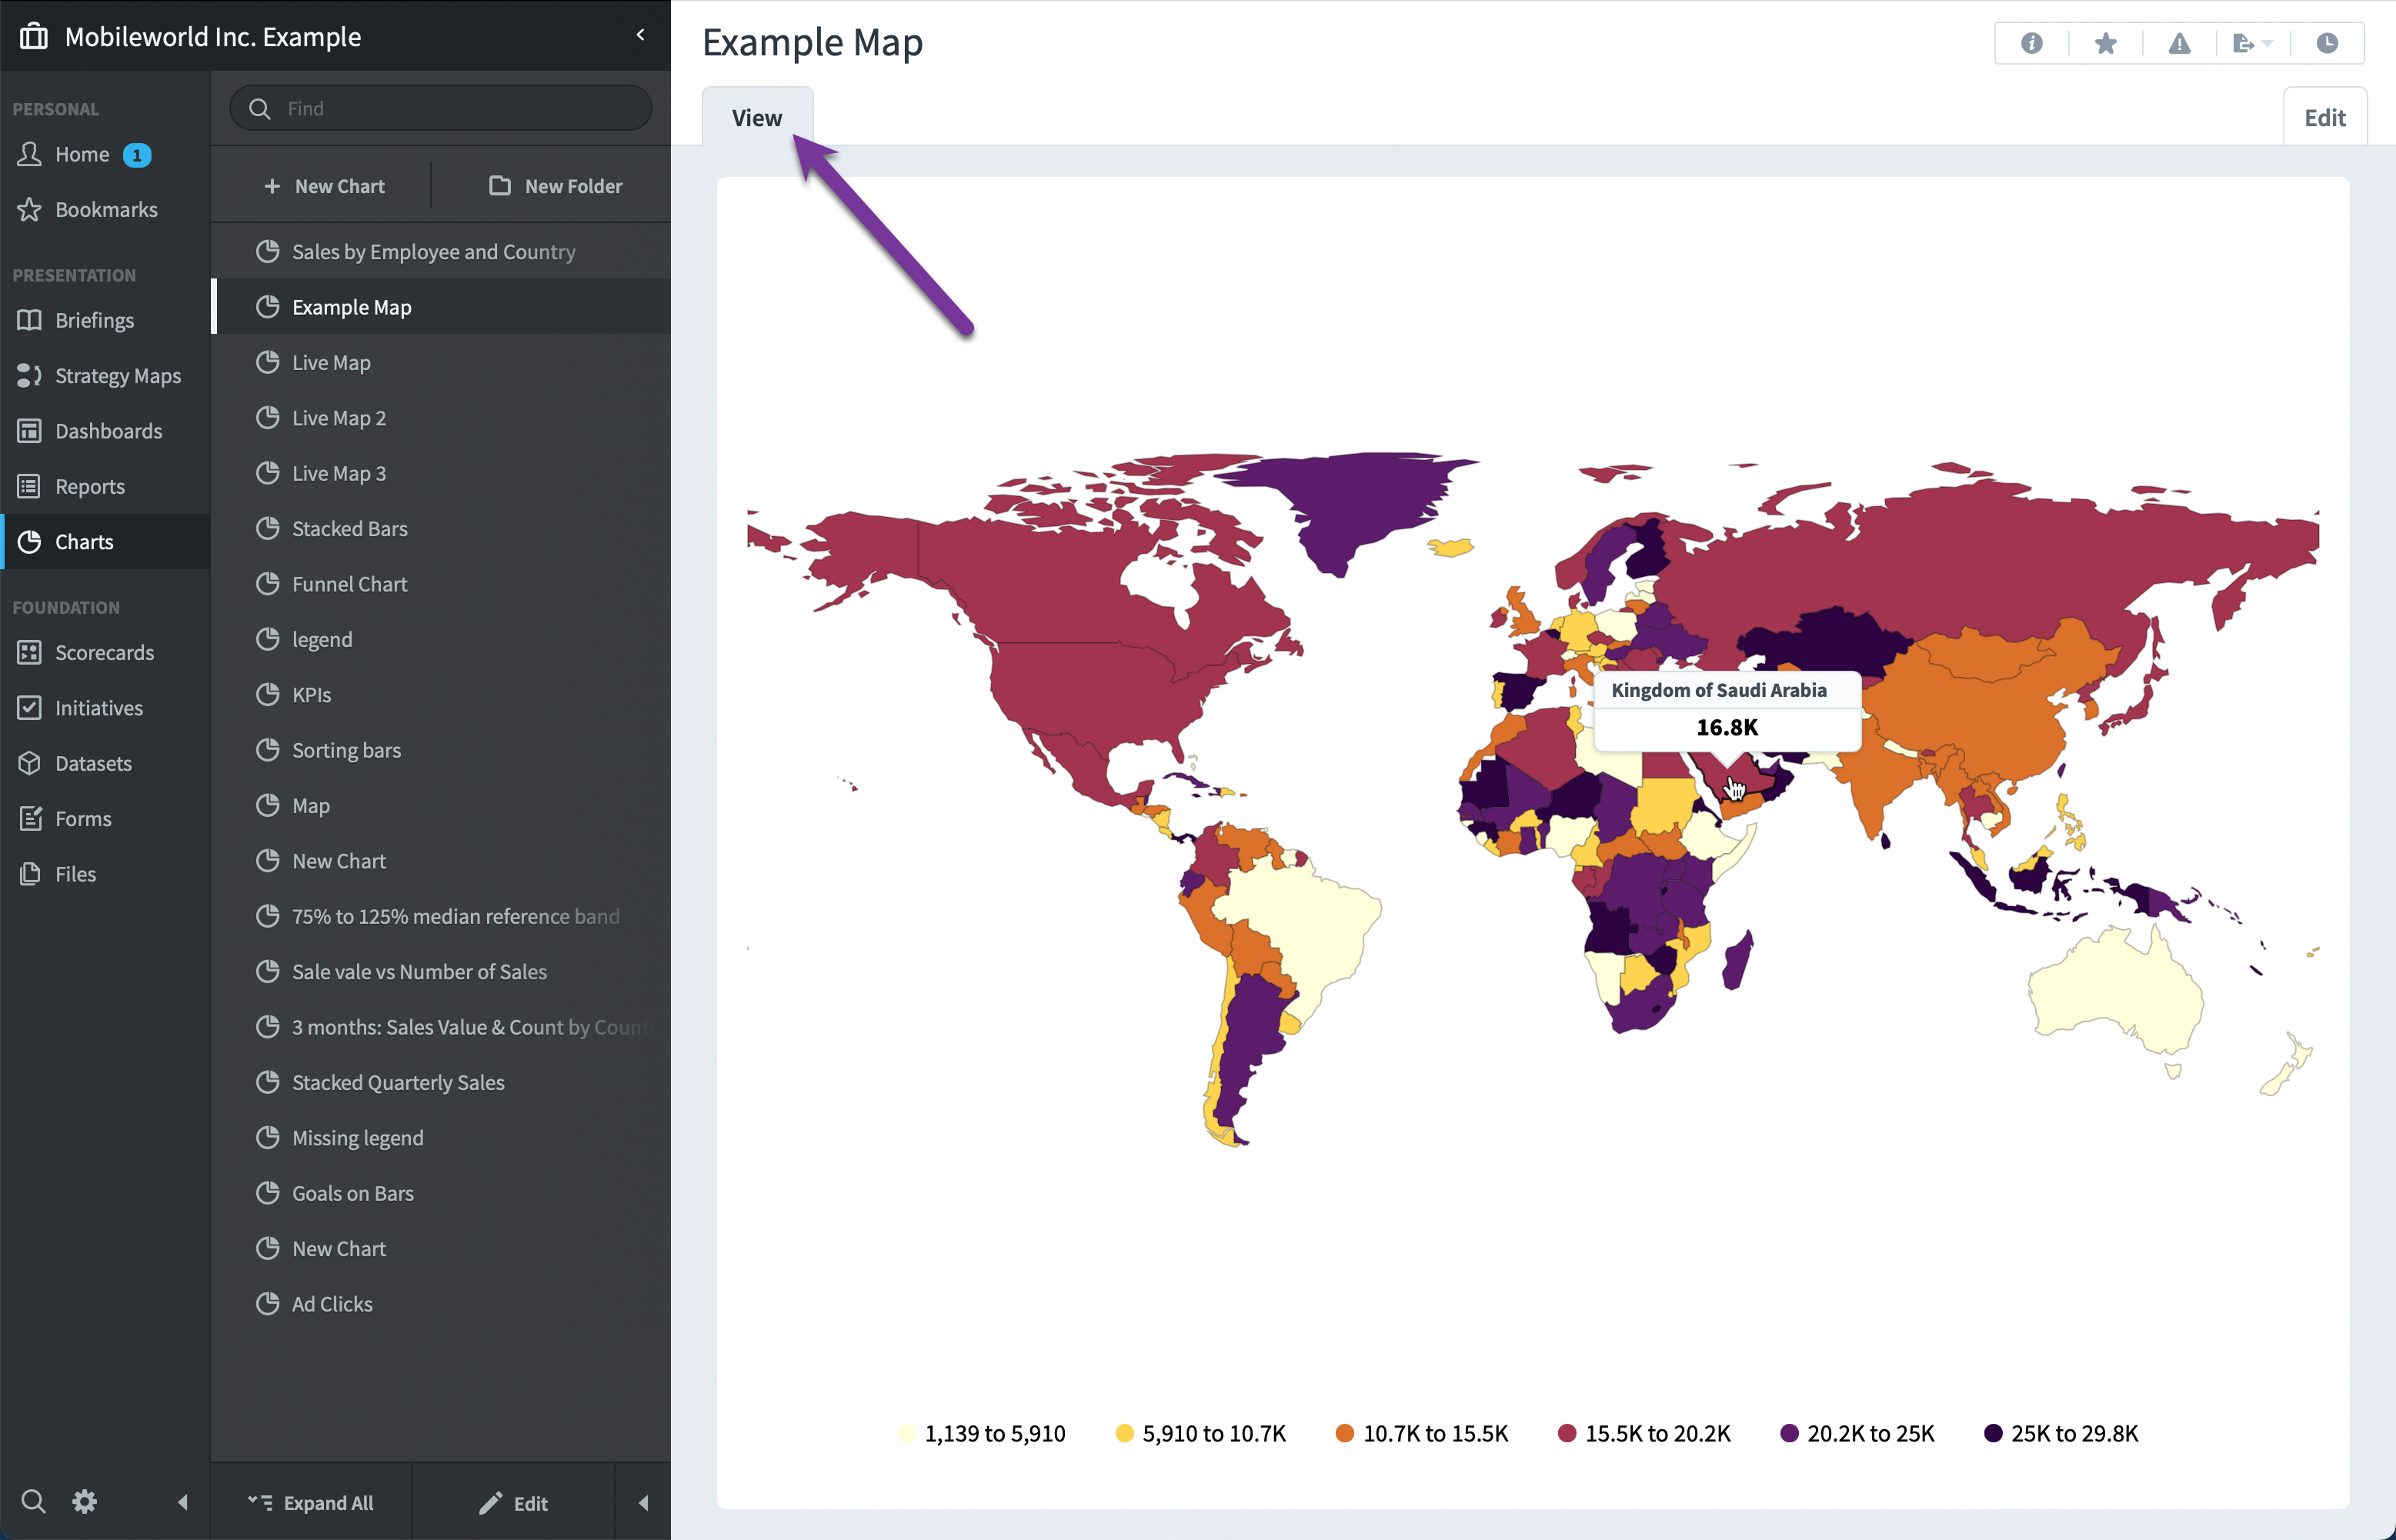Collapse main navigation with bottom left arrow
This screenshot has height=1540, width=2396.
coord(182,1501)
